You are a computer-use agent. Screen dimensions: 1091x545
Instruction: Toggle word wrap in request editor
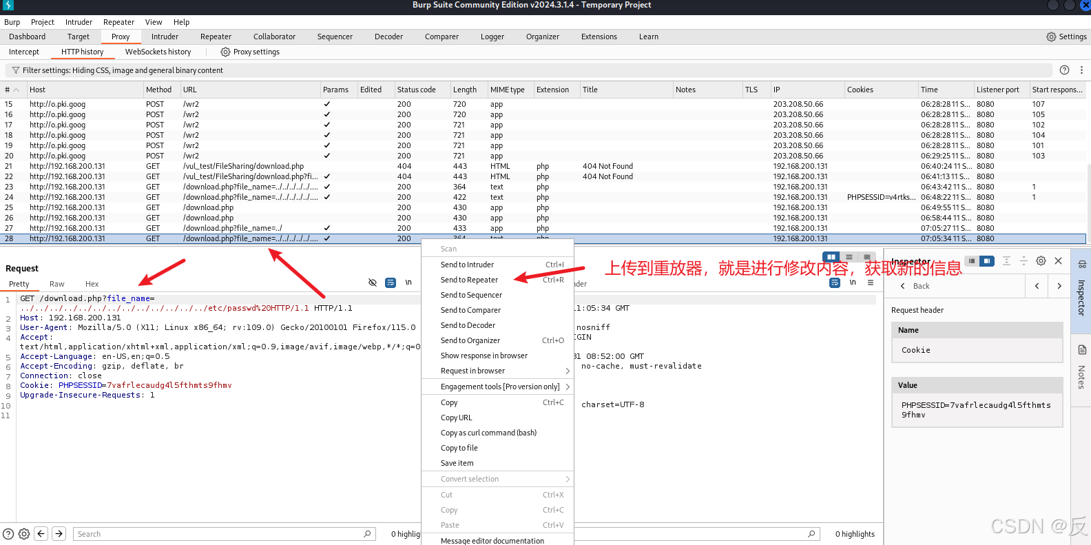(391, 282)
